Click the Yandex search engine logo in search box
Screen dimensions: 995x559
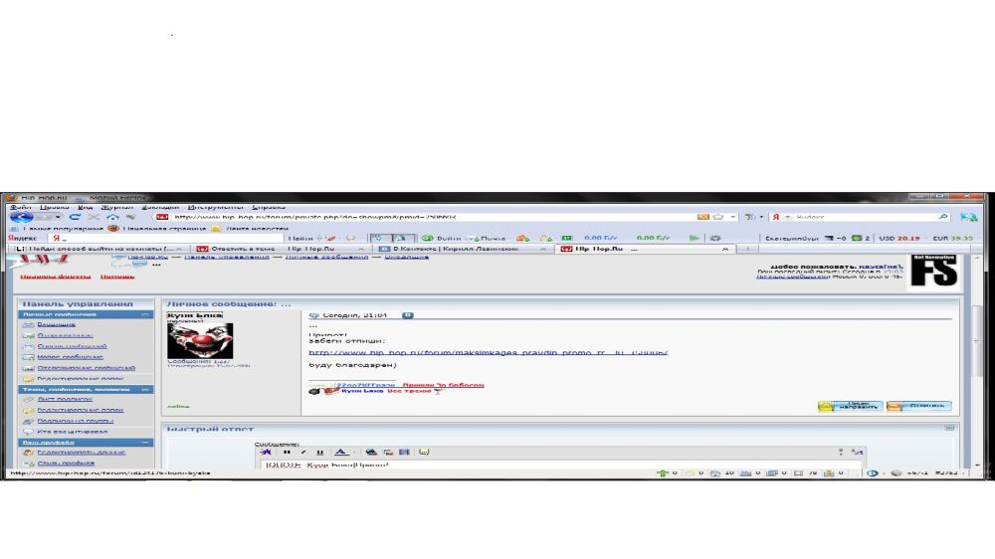point(775,217)
